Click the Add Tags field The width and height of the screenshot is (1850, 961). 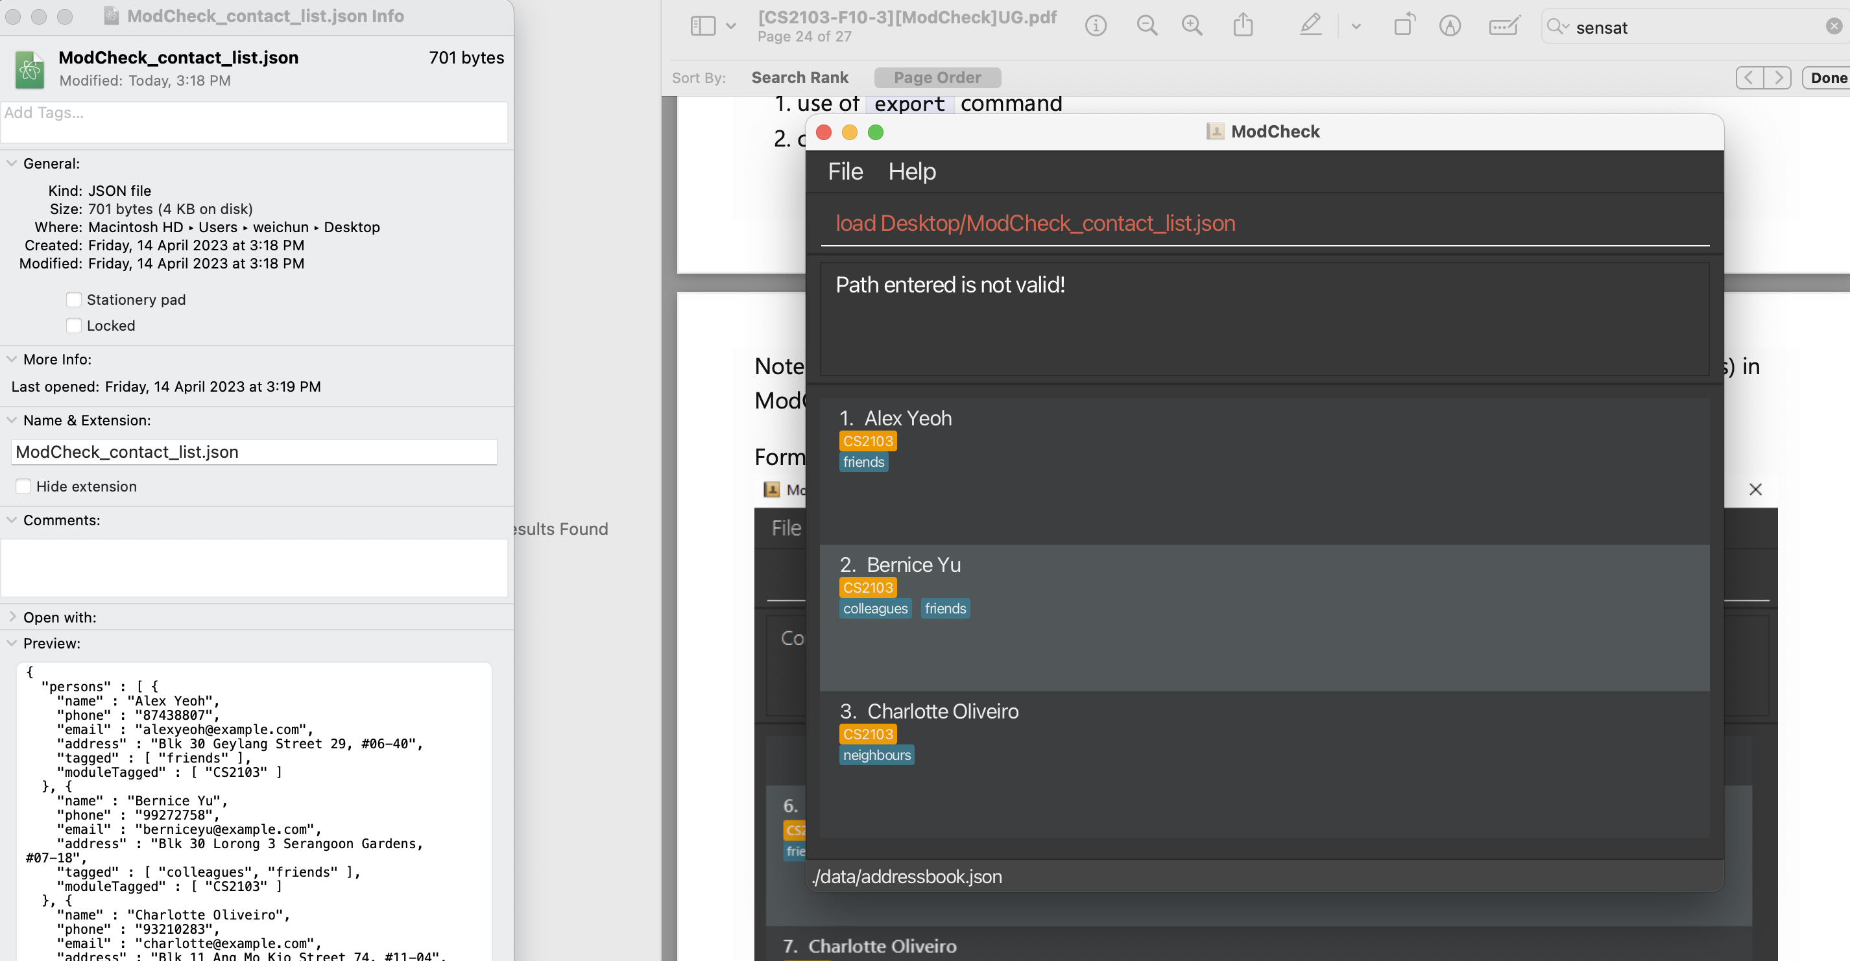coord(254,122)
